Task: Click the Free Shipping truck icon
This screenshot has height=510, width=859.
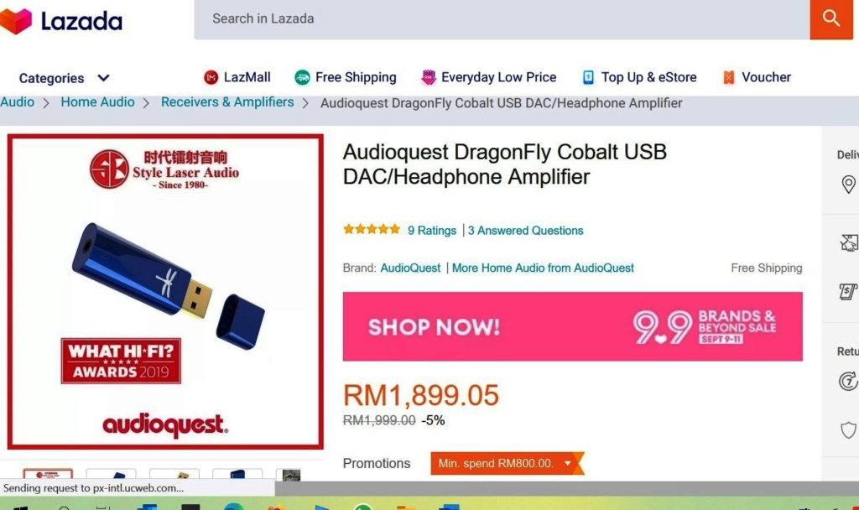Action: point(302,78)
